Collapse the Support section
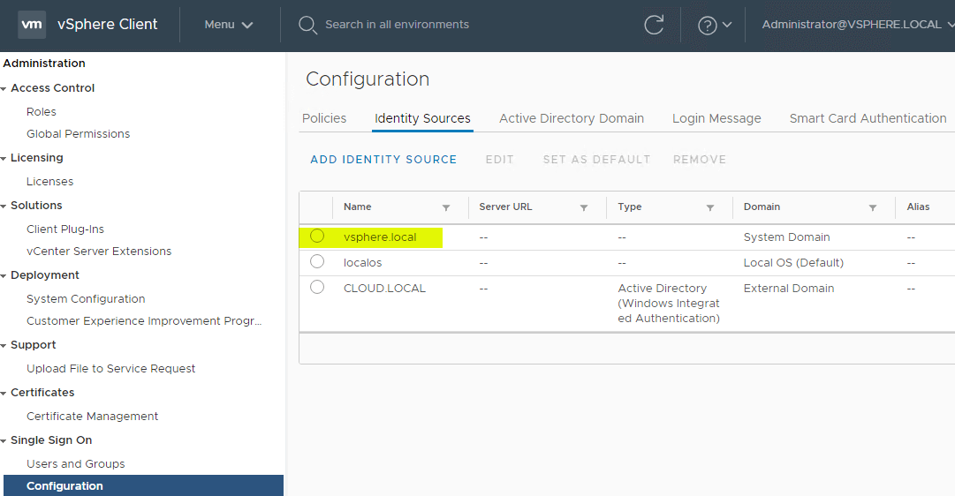955x496 pixels. click(x=4, y=346)
